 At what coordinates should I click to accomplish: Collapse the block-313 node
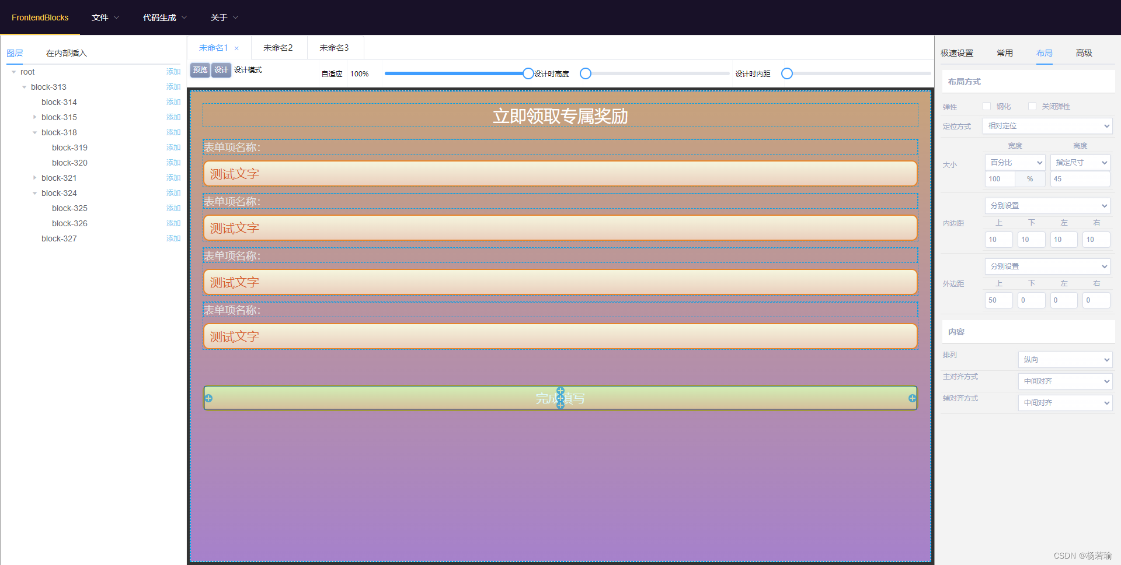click(x=24, y=87)
